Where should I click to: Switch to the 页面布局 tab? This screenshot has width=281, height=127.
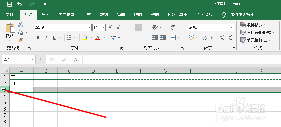coord(66,15)
